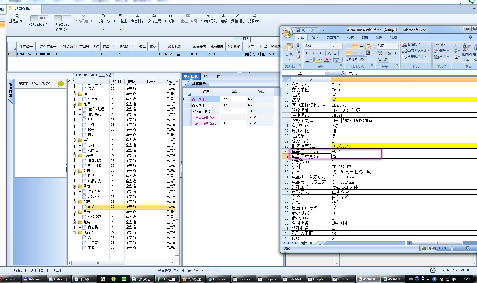The width and height of the screenshot is (477, 283).
Task: Click the taskbar clock showing 23:29
Action: [465, 279]
